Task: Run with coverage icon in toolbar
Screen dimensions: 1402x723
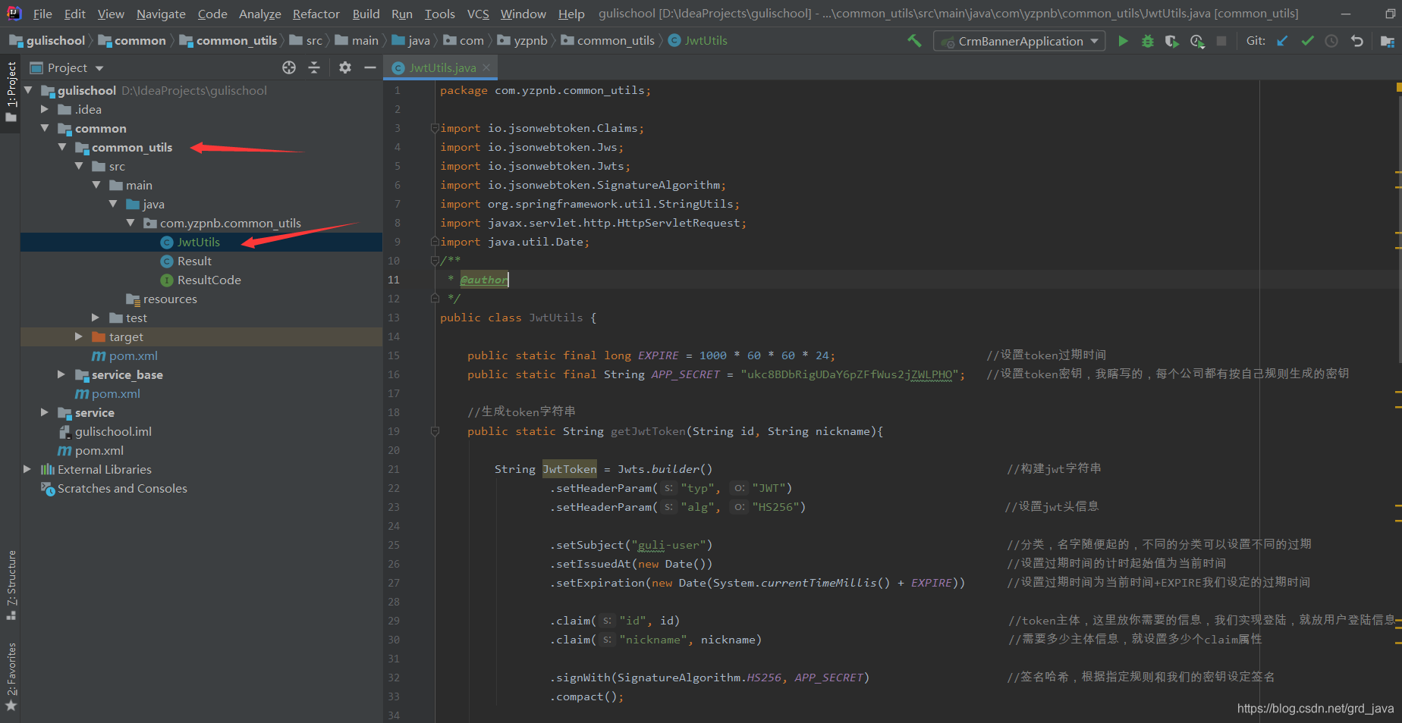Action: (1172, 41)
